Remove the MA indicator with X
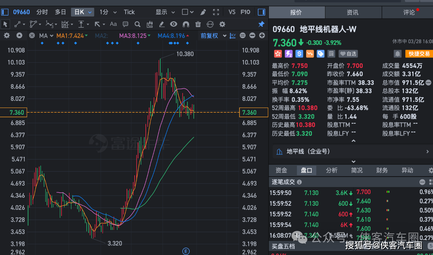Image resolution: width=433 pixels, height=255 pixels. coord(32,36)
